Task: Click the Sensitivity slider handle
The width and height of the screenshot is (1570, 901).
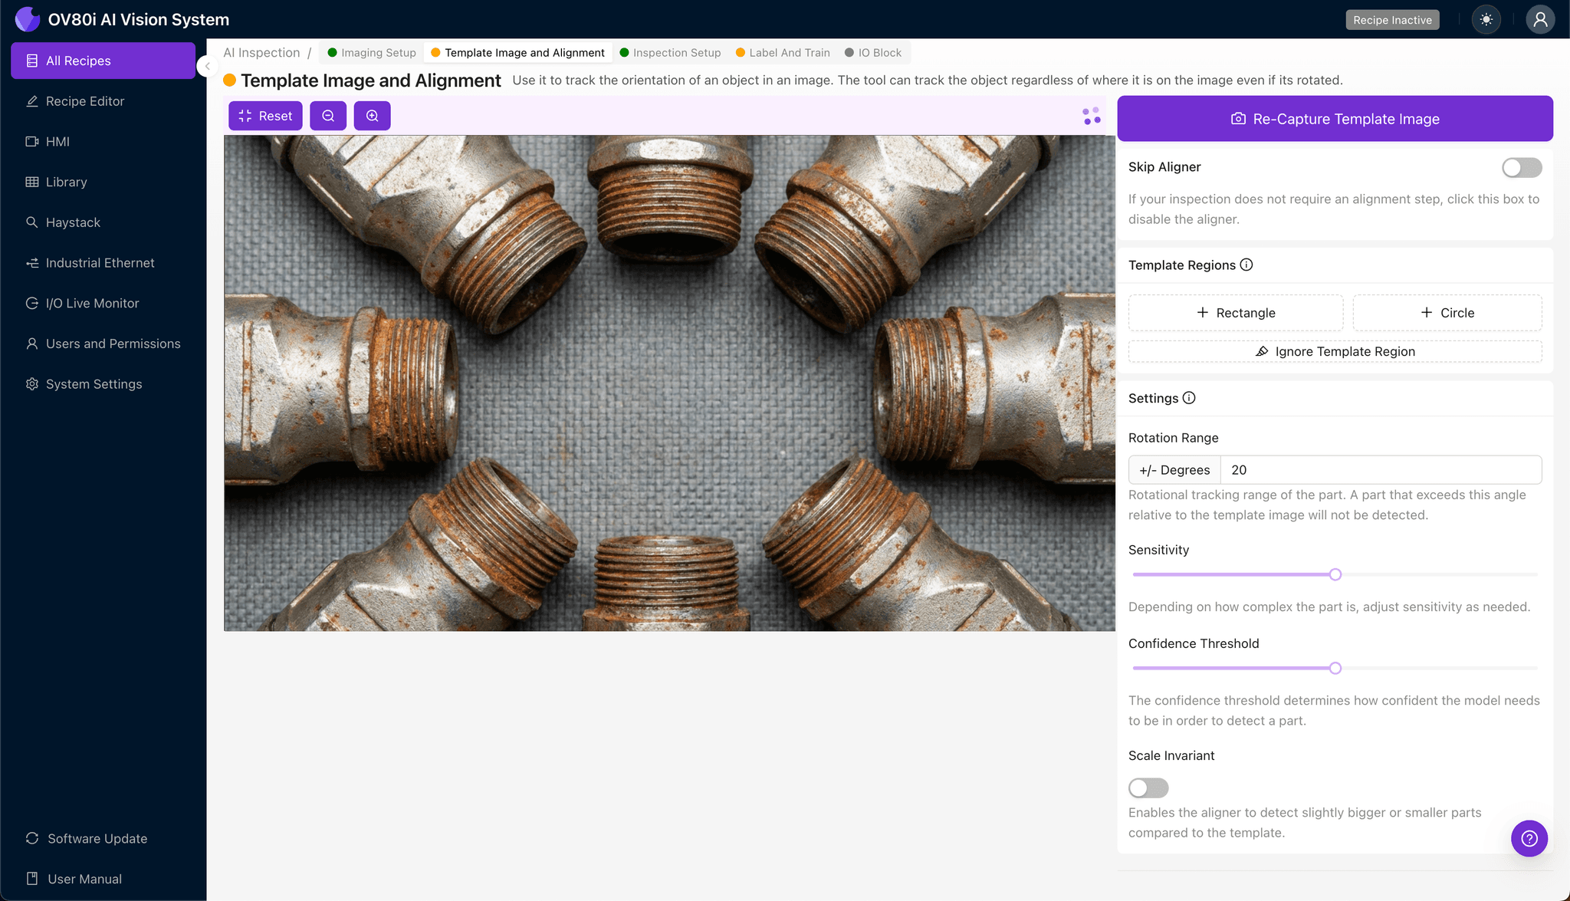Action: [1335, 574]
